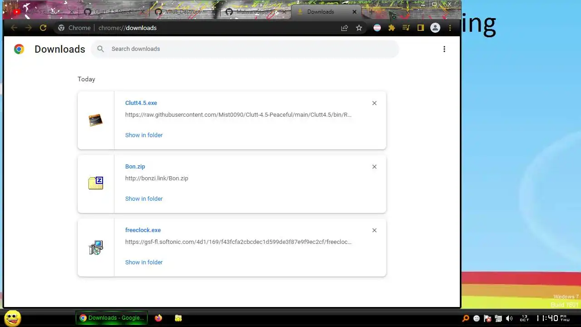
Task: Click the Bon.zip archive icon
Action: (96, 183)
